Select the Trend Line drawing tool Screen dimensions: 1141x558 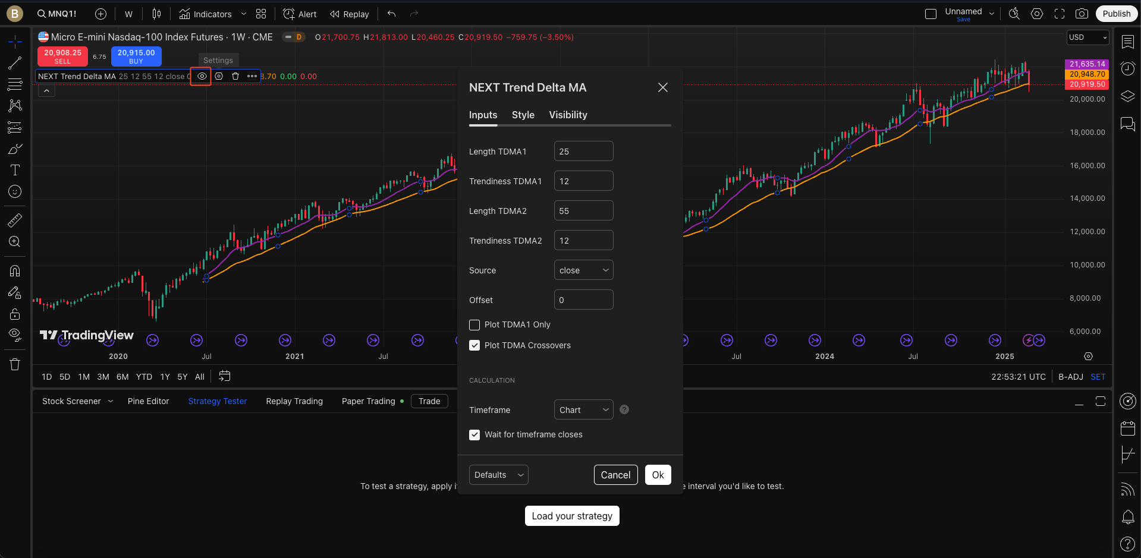click(x=15, y=63)
